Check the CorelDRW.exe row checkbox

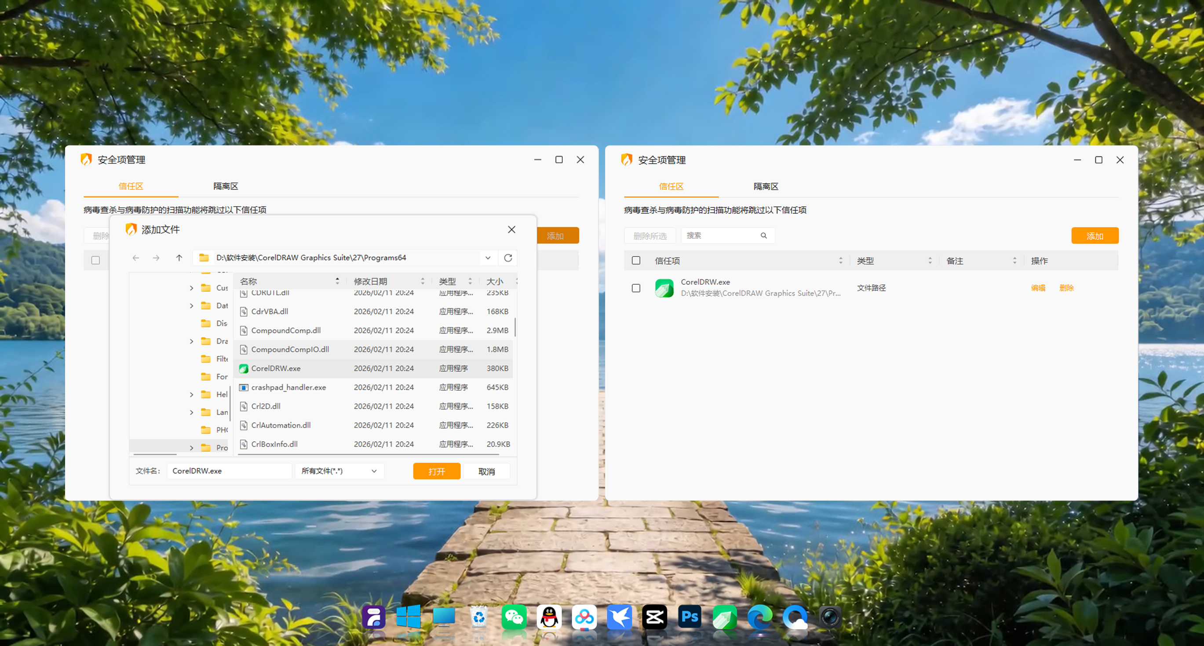636,288
